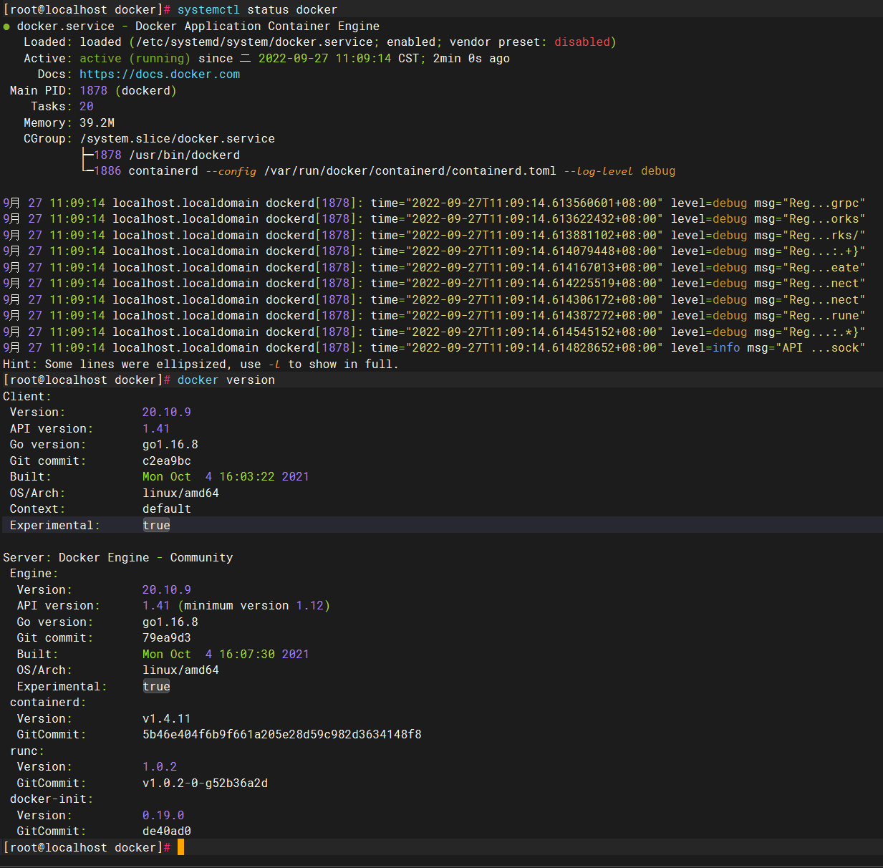Open the https://docs.docker.com link
883x868 pixels.
(160, 74)
